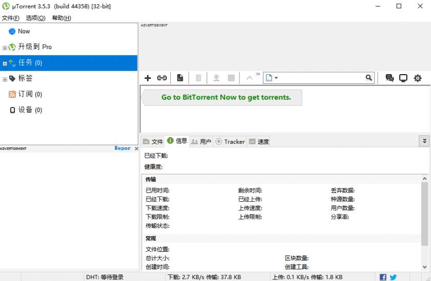Click the Facebook icon in status bar

coord(383,277)
